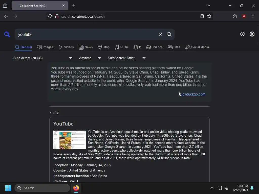The image size is (259, 194).
Task: Open the Map category tab
Action: pos(104,47)
